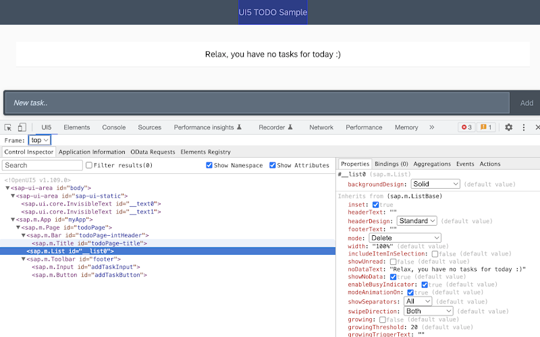540x337 pixels.
Task: Click the New task input field
Action: [258, 103]
